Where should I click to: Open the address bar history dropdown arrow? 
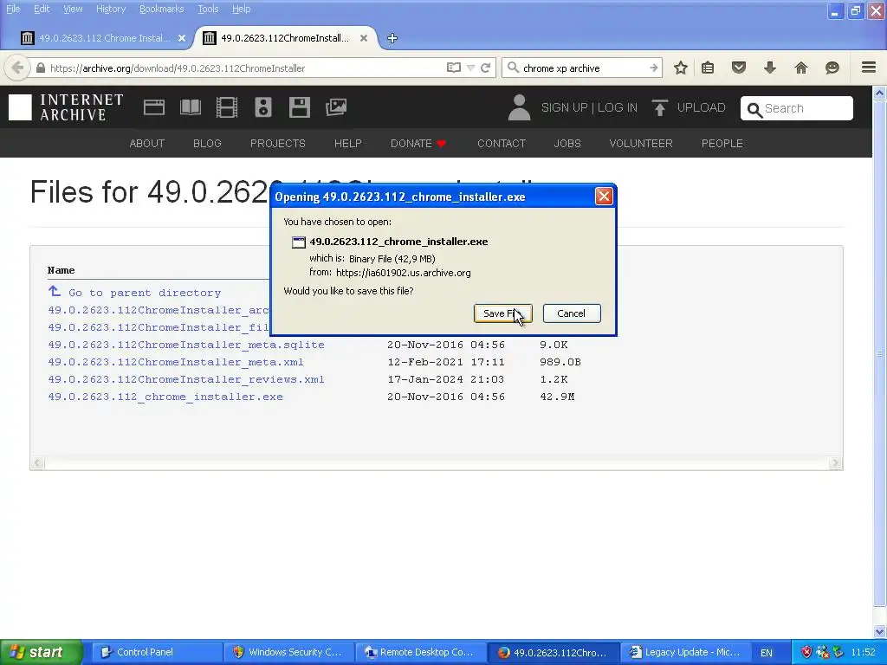pyautogui.click(x=470, y=68)
